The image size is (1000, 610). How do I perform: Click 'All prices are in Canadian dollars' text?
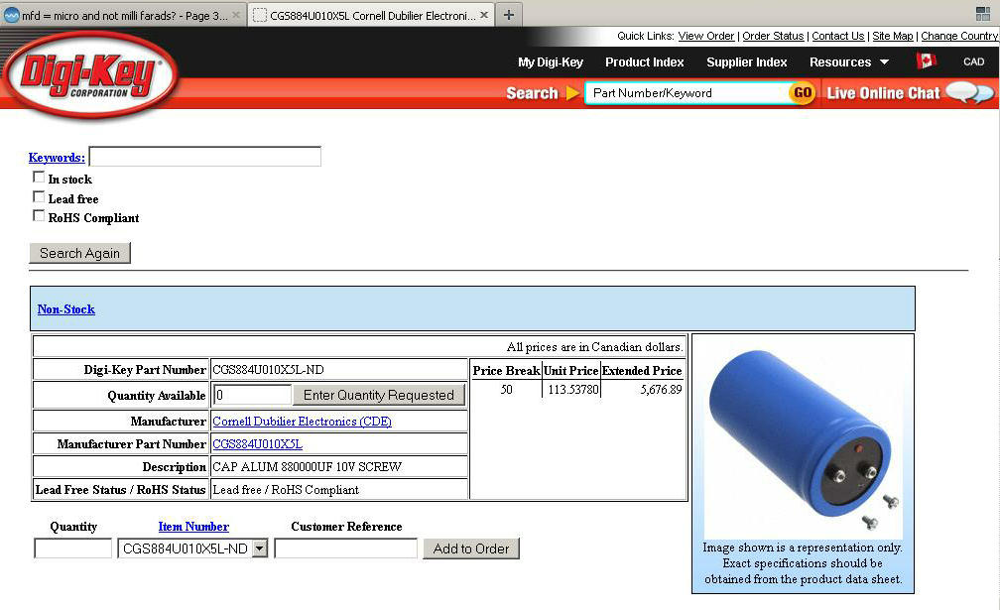tap(594, 347)
